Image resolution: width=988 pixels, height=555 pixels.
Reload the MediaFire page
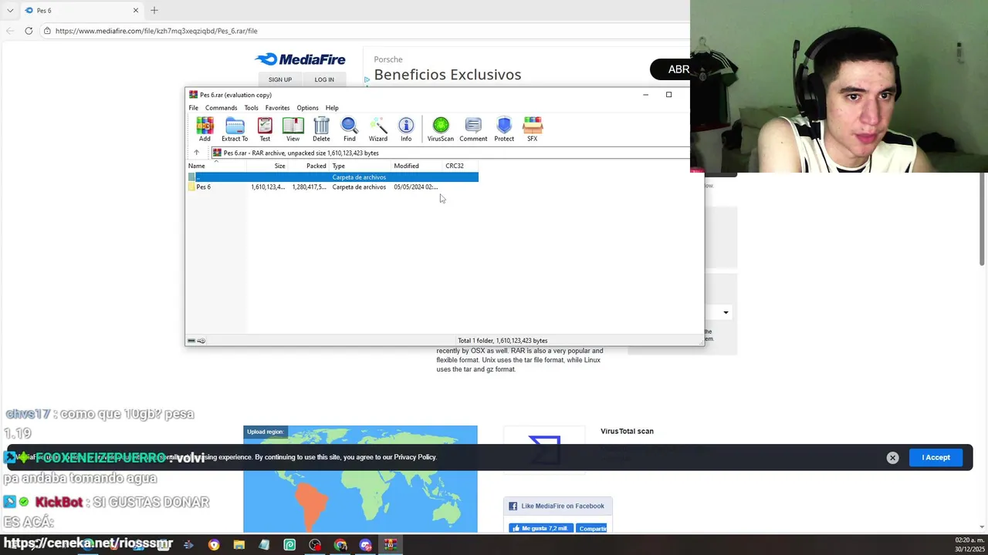(29, 31)
